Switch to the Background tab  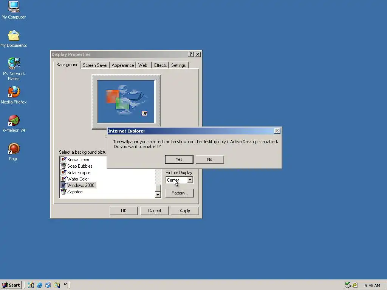(67, 65)
